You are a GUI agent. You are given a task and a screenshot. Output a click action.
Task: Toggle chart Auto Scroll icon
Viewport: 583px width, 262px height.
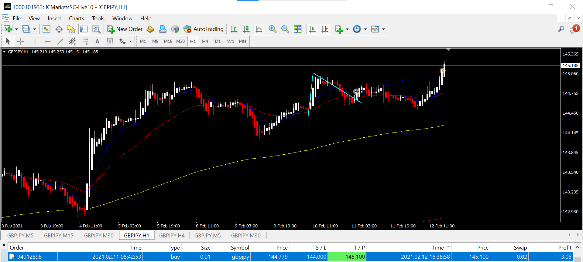tap(312, 29)
